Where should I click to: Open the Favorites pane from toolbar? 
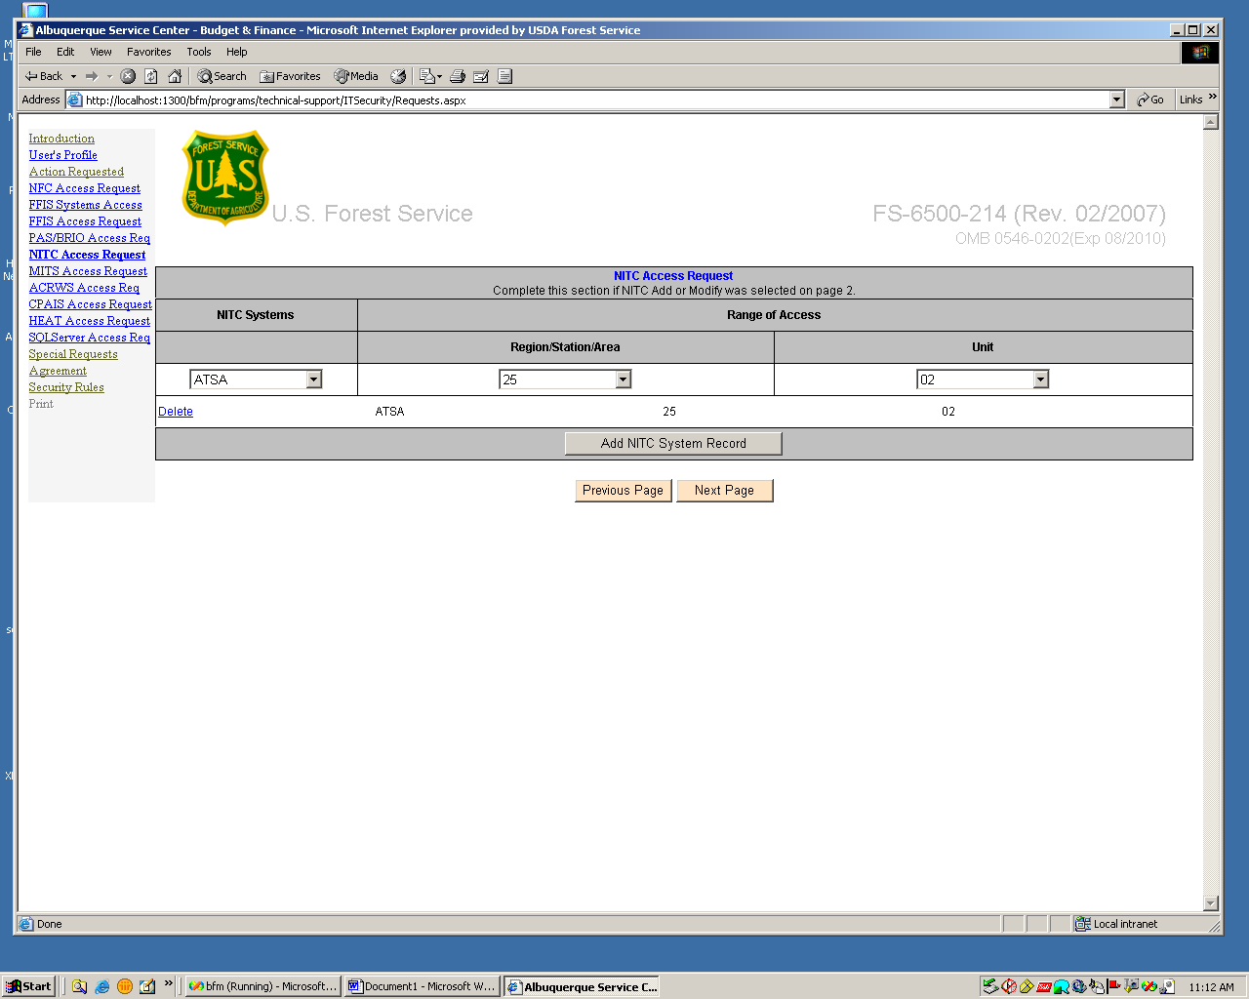click(x=290, y=76)
